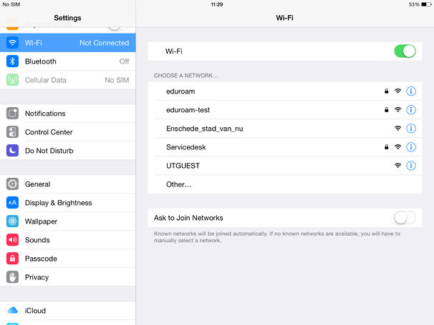Open info for the Servicedesk network
This screenshot has height=325, width=434.
411,147
